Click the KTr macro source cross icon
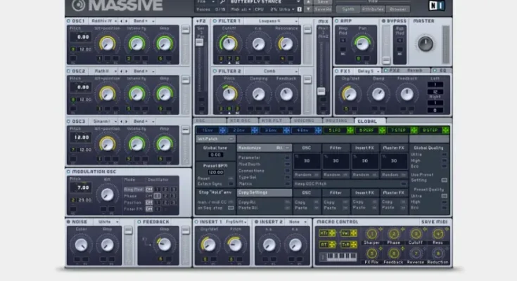 333,233
